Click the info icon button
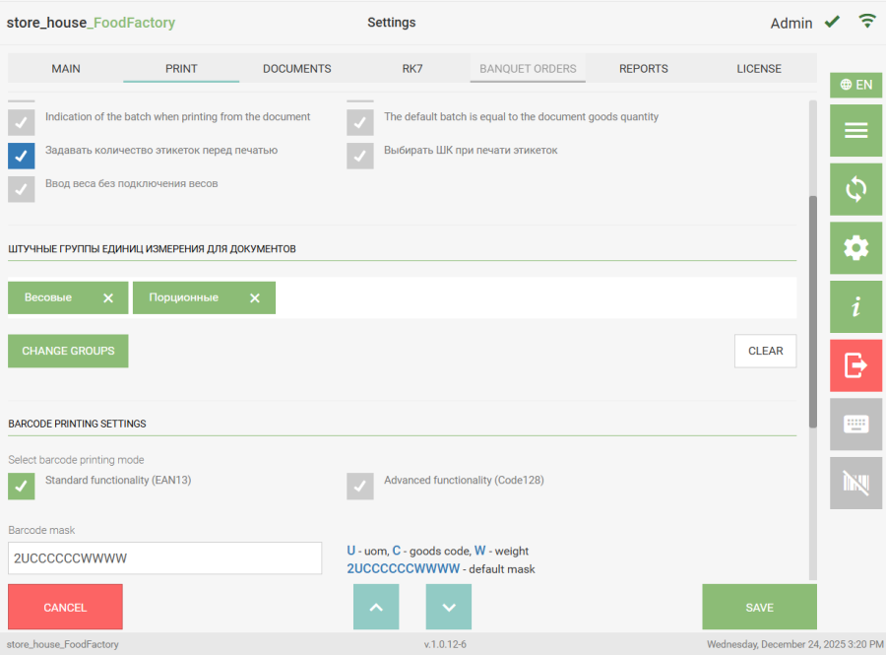 (855, 307)
